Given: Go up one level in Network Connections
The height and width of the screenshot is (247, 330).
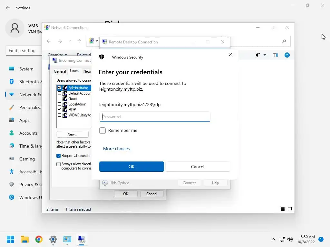Looking at the screenshot, I should click(79, 41).
